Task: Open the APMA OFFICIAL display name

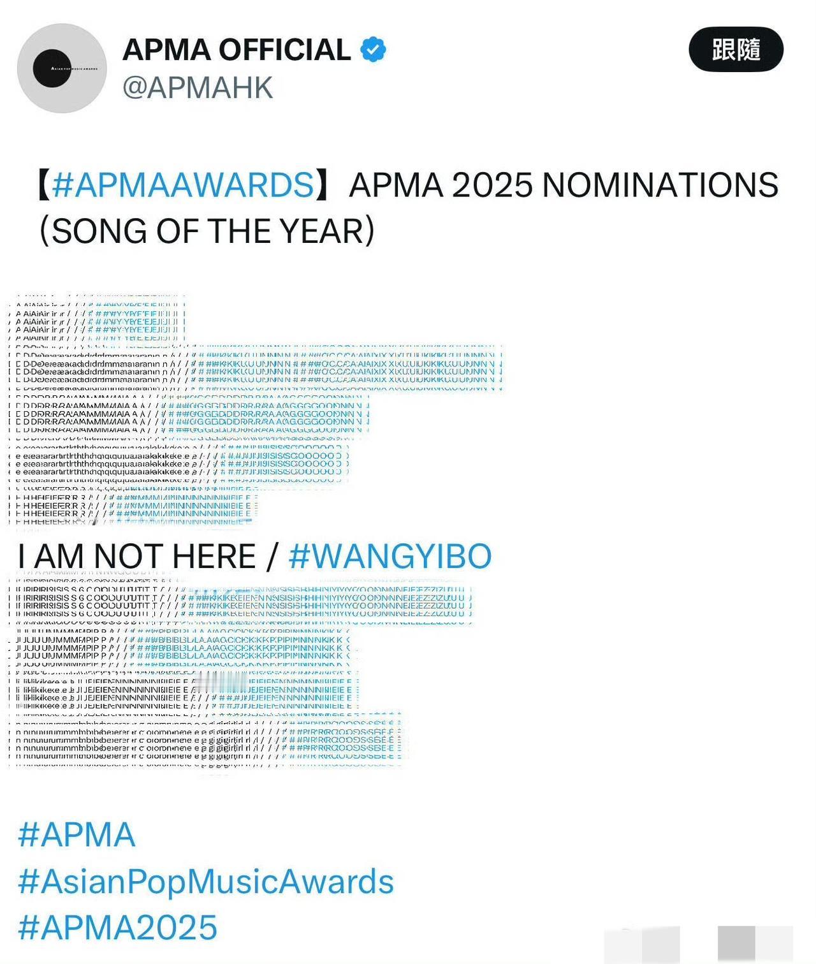Action: pyautogui.click(x=237, y=50)
